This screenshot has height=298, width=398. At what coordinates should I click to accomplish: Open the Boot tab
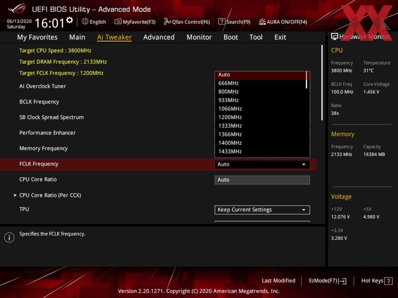(231, 37)
